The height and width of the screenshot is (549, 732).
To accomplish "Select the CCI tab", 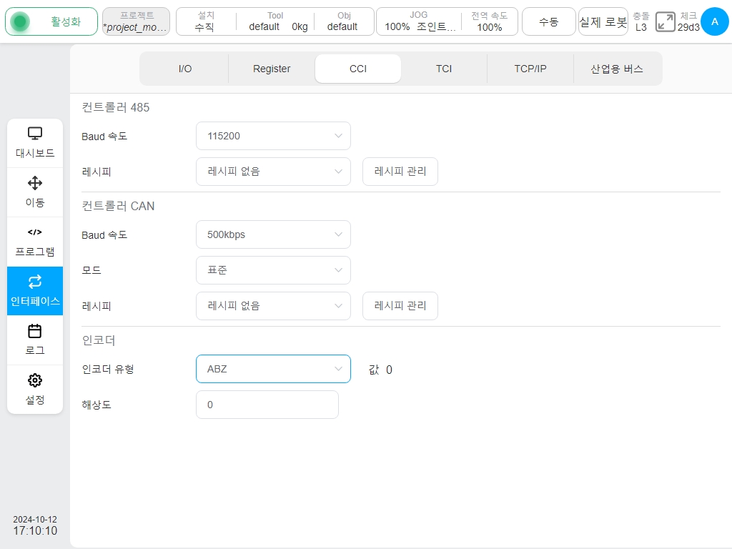I will [x=358, y=69].
